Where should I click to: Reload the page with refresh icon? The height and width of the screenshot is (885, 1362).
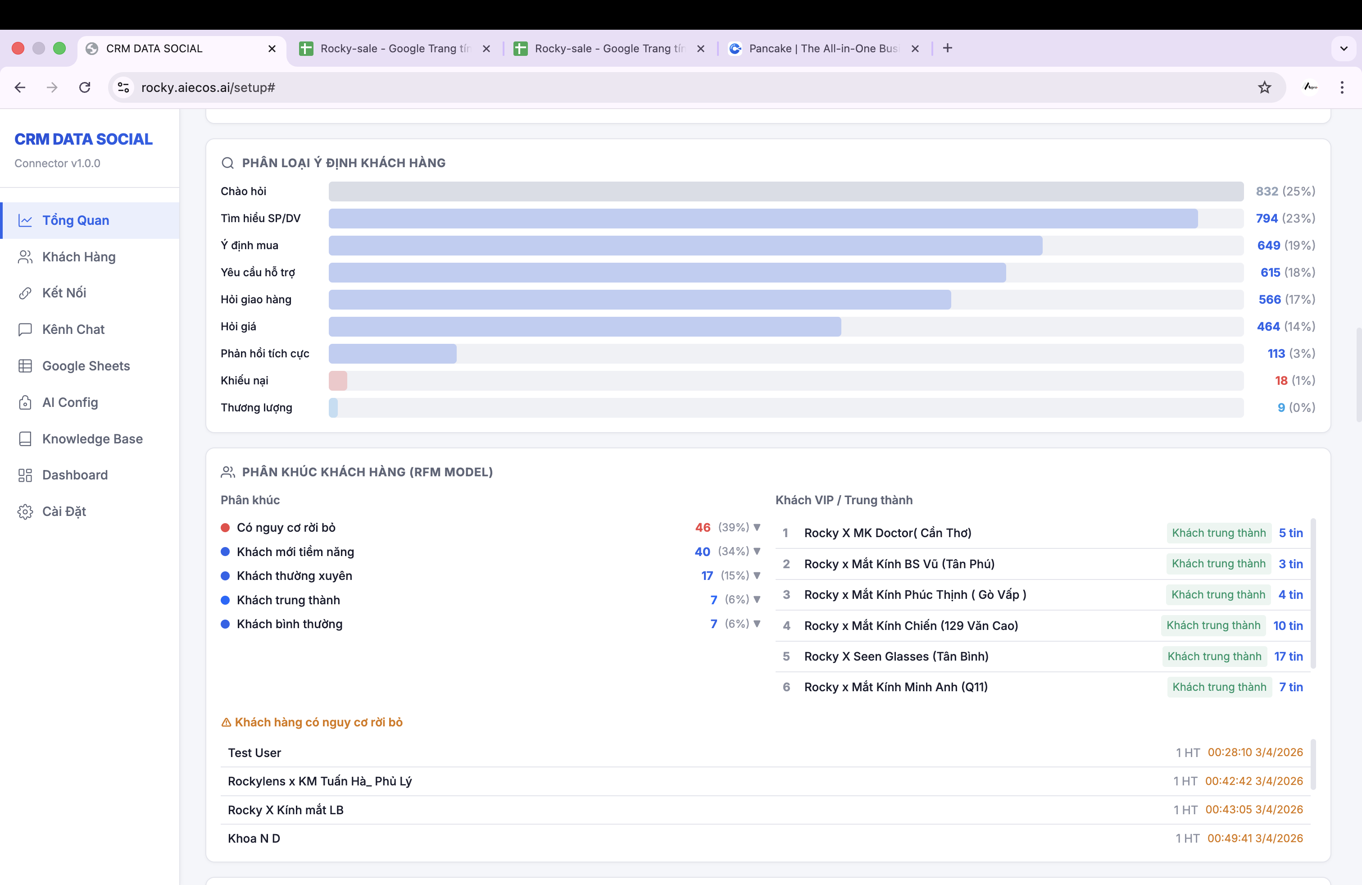pos(85,87)
